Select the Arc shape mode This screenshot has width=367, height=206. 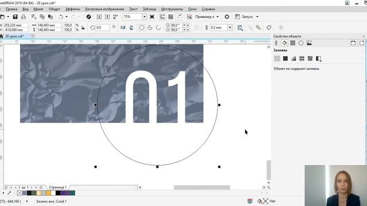[x=158, y=27]
